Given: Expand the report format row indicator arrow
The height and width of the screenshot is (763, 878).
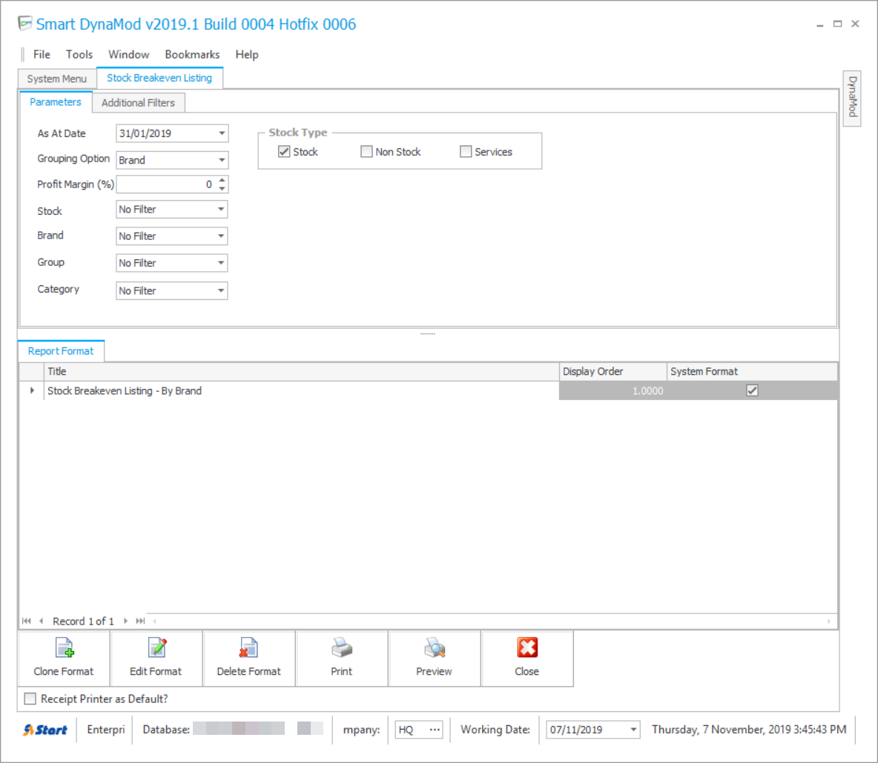Looking at the screenshot, I should coord(32,390).
